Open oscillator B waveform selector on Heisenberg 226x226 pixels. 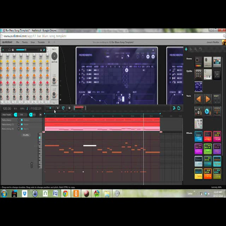[x=83, y=74]
